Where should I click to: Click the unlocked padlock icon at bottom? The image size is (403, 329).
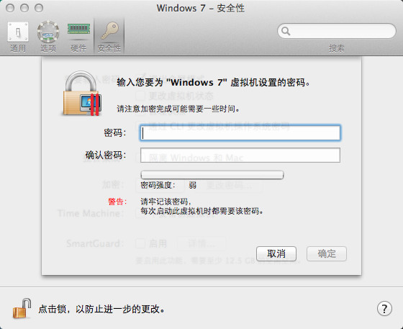[22, 308]
